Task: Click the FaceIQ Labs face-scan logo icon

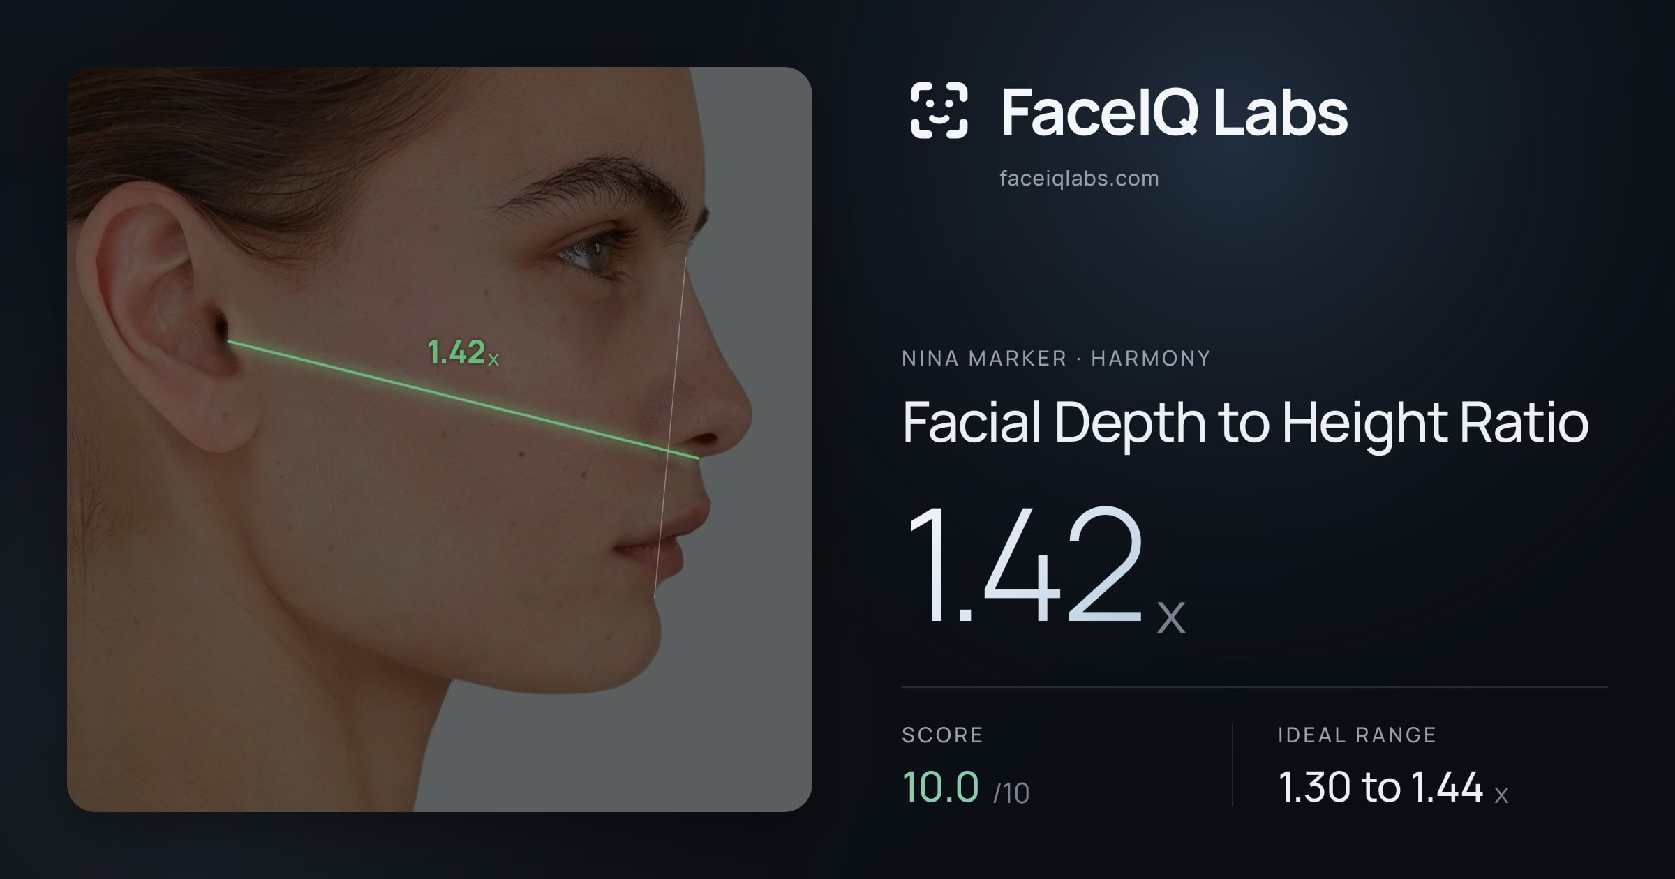Action: click(939, 110)
